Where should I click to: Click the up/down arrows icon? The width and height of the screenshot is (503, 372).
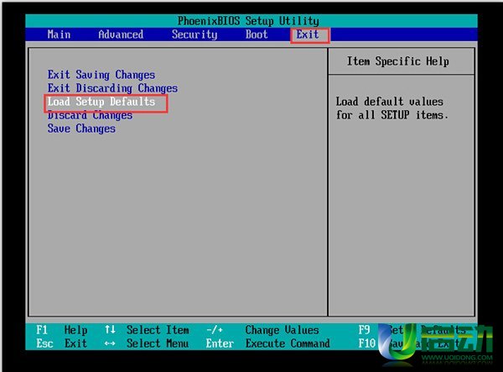110,330
